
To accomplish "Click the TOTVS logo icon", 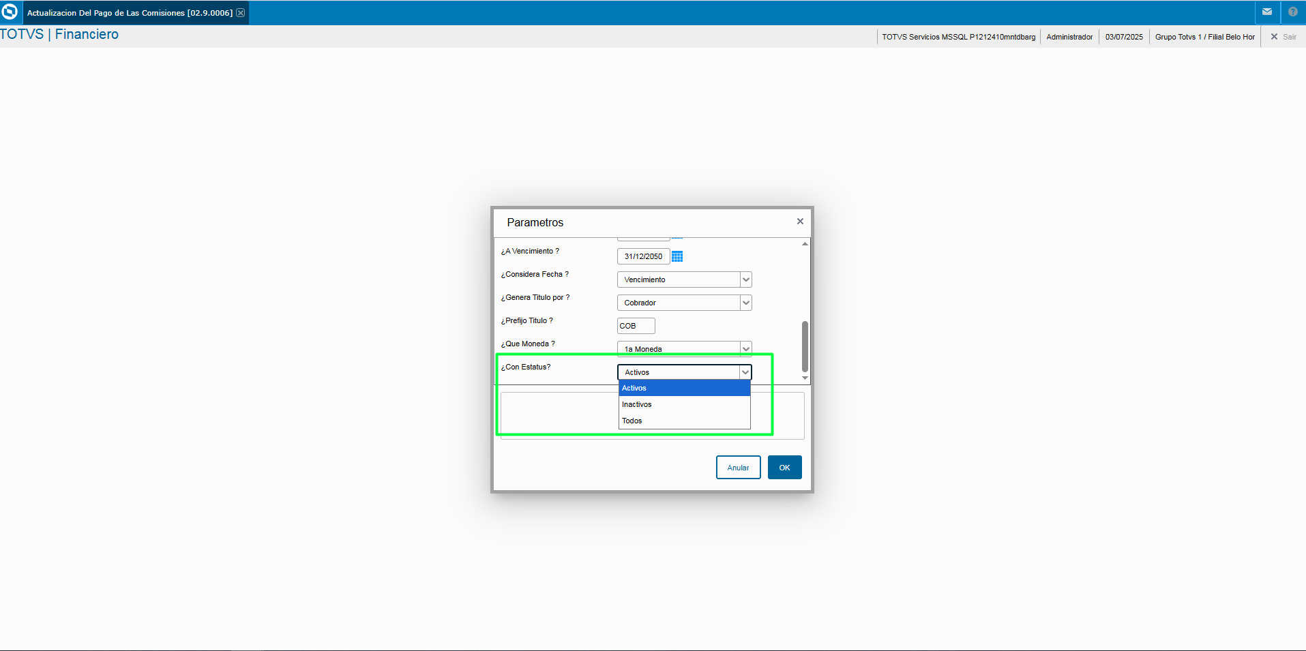I will click(10, 12).
